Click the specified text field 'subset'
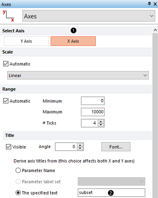Image resolution: width=158 pixels, height=198 pixels. 112,193
